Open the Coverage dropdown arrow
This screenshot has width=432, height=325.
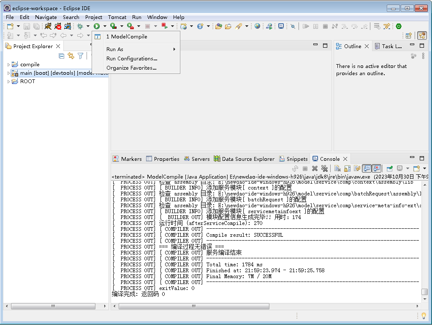pos(122,27)
